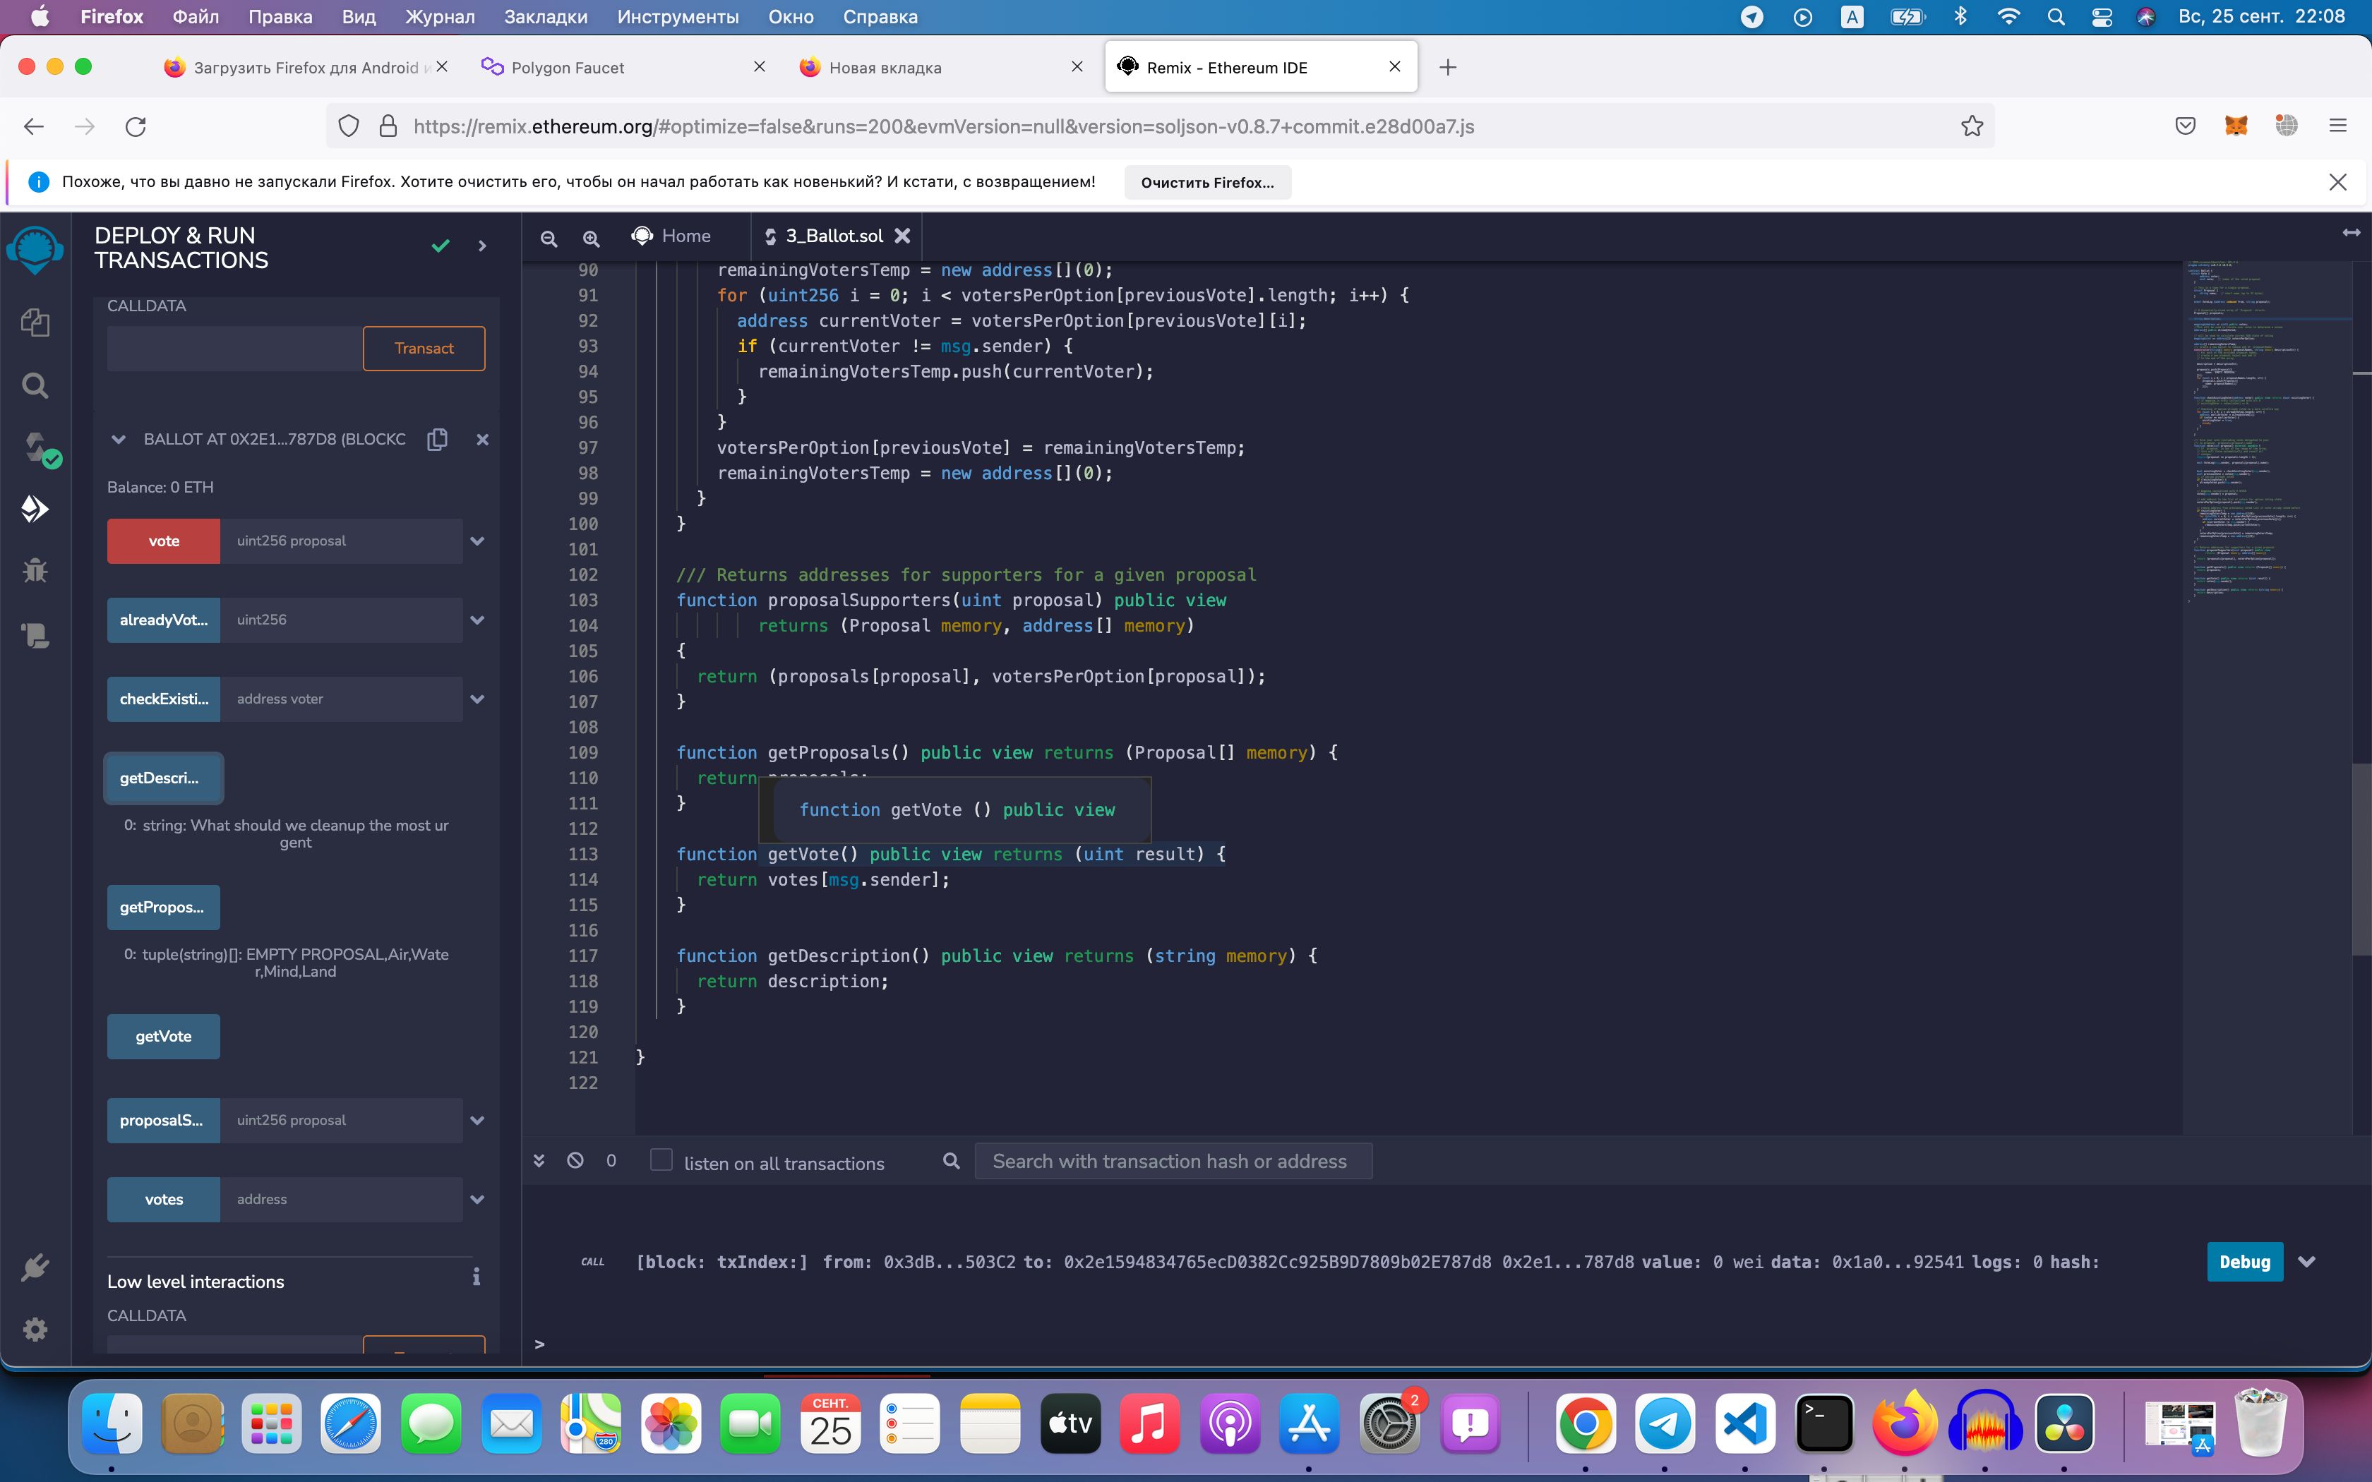Expand the checkExisti... function parameters

[x=477, y=699]
